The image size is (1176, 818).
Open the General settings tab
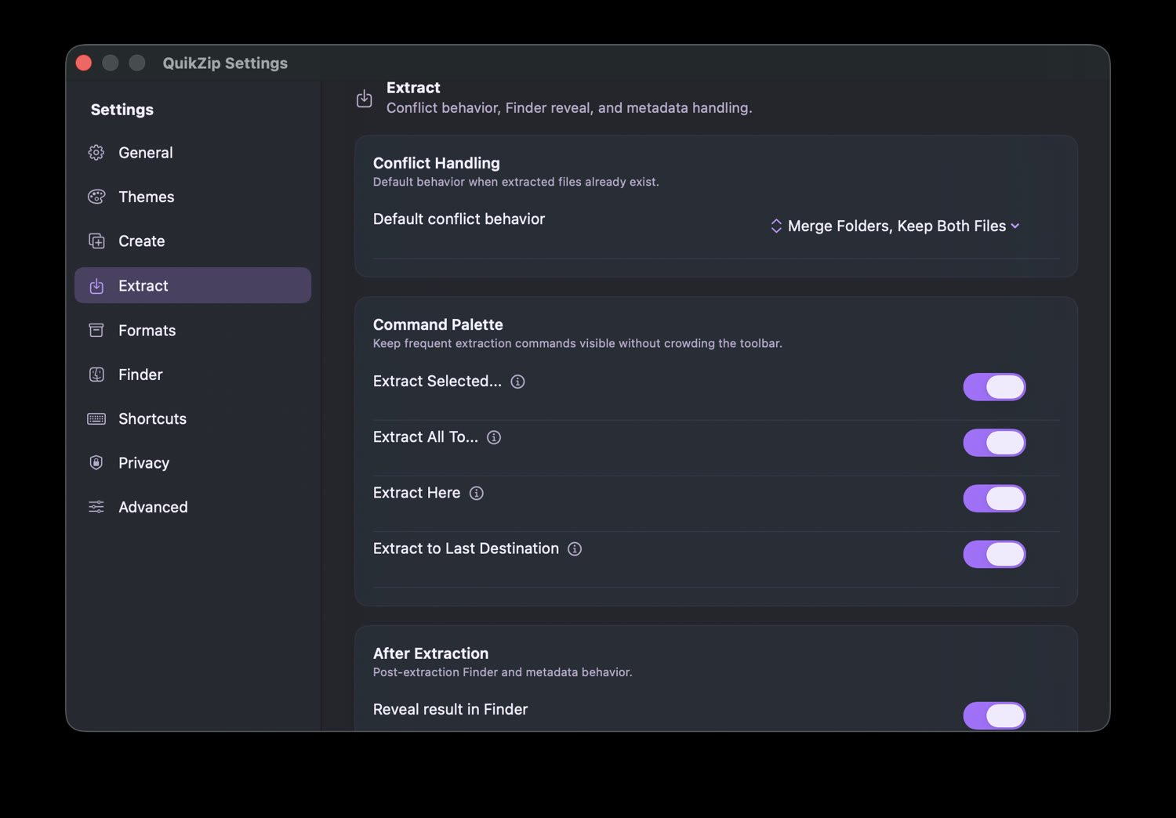pos(193,153)
